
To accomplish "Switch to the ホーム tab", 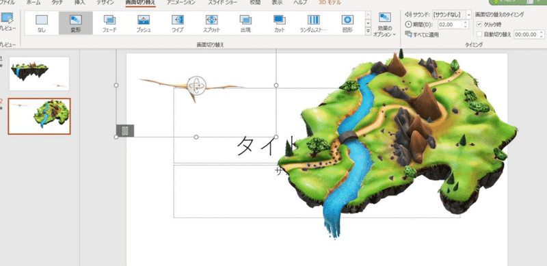I will (33, 3).
